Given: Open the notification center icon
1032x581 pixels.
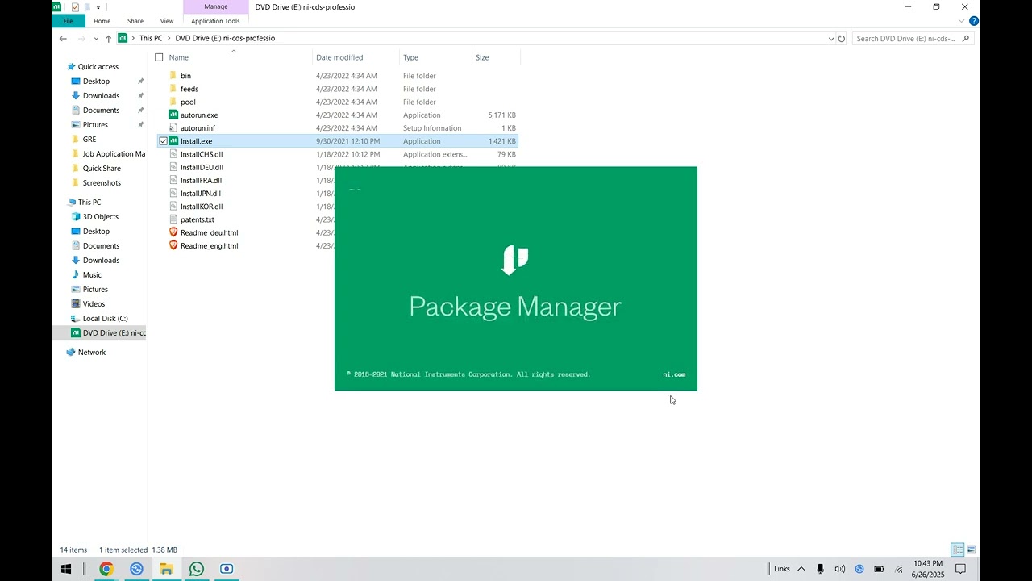Looking at the screenshot, I should click(961, 569).
